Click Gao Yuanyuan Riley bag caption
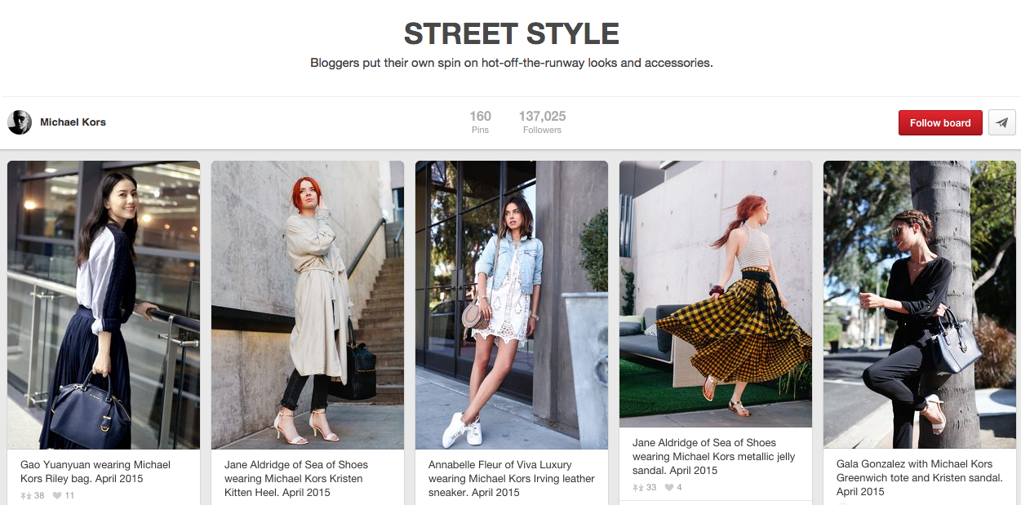1021x505 pixels. (x=95, y=472)
